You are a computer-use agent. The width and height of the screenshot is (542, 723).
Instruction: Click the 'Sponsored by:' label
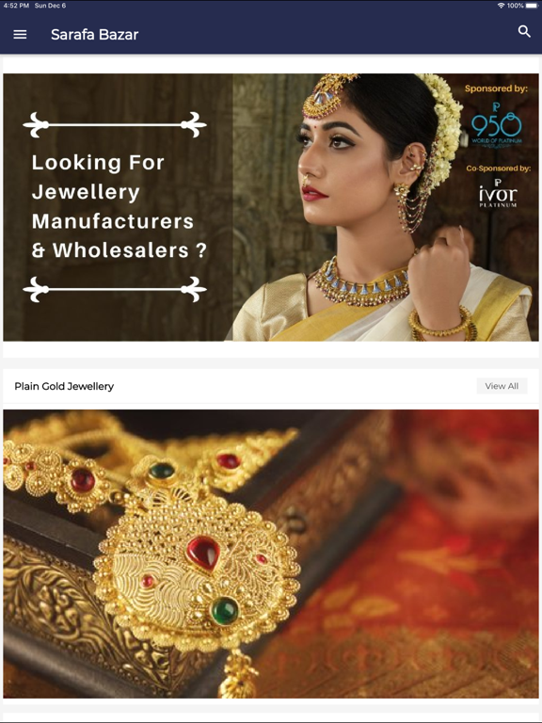tap(496, 88)
